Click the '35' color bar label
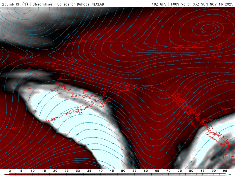Screen dimensions: 235x176 click(x=89, y=171)
